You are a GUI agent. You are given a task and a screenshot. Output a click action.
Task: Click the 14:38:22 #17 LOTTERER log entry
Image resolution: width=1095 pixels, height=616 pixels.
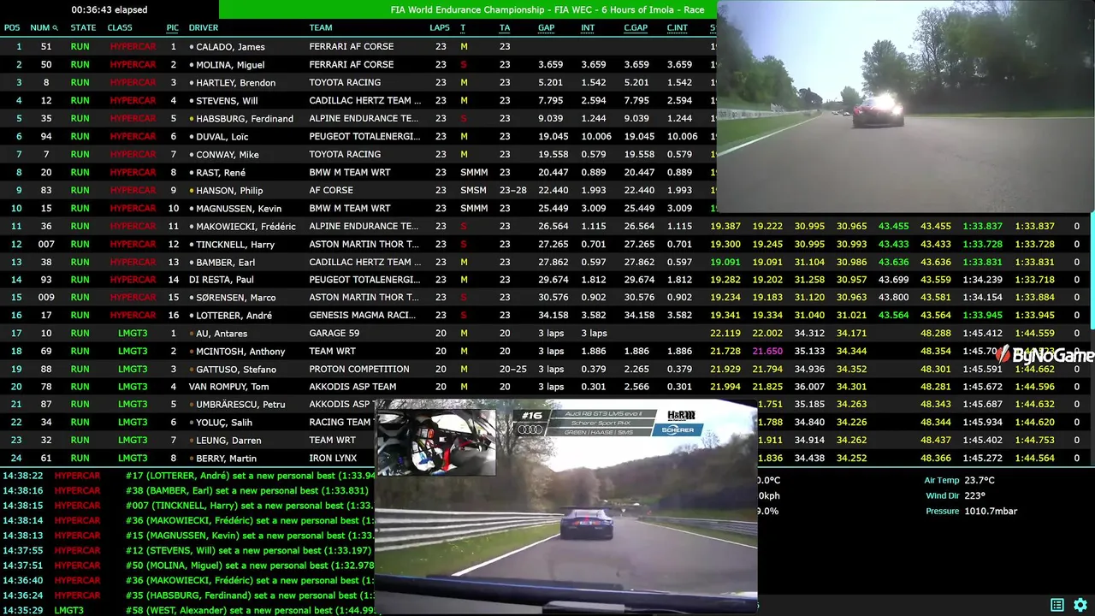(188, 476)
